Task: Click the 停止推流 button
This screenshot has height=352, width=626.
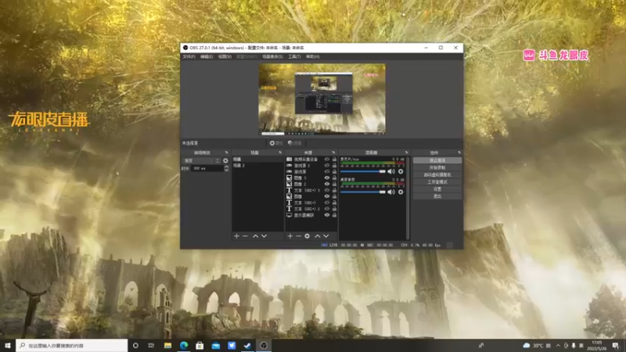Action: pos(437,160)
